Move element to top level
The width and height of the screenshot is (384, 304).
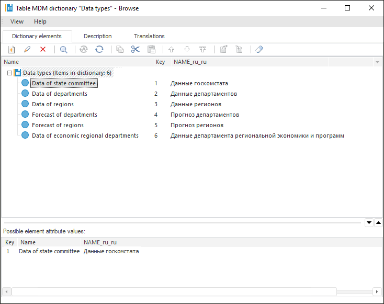[203, 50]
